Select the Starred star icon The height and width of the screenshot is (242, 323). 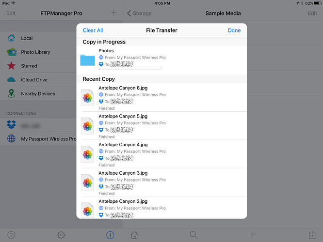(x=11, y=66)
